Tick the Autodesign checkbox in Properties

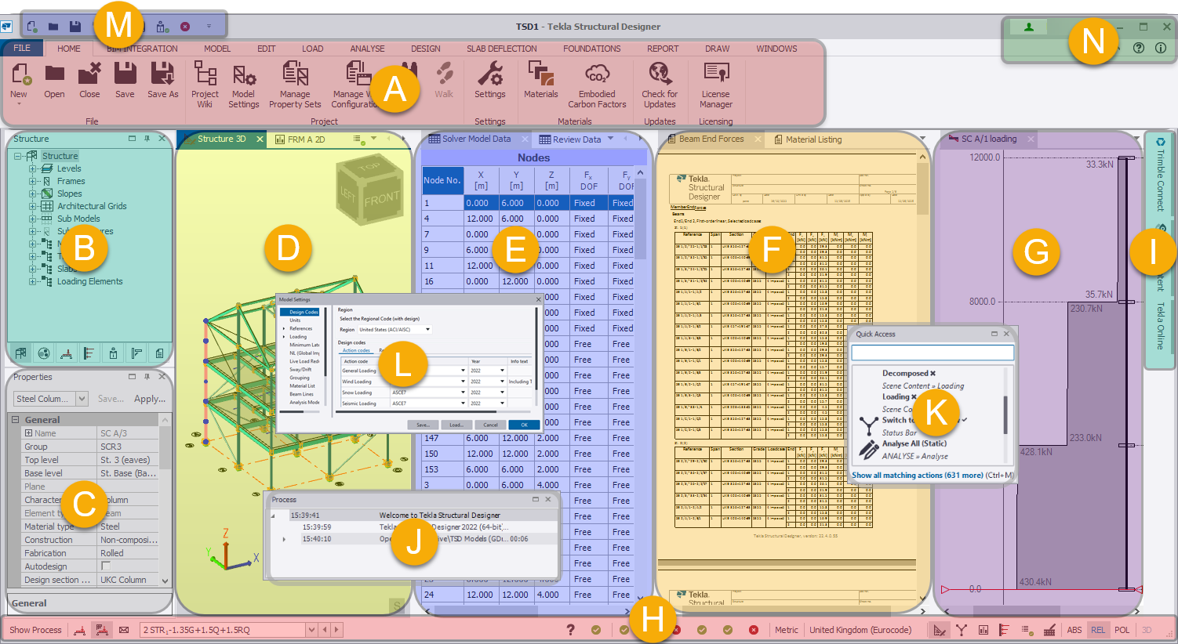tap(106, 566)
